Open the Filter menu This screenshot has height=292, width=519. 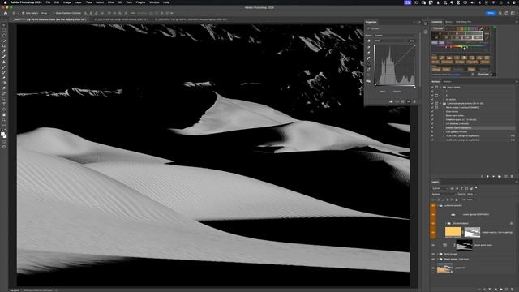click(111, 2)
